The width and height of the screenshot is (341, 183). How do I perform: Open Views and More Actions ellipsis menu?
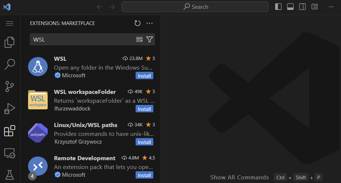150,23
